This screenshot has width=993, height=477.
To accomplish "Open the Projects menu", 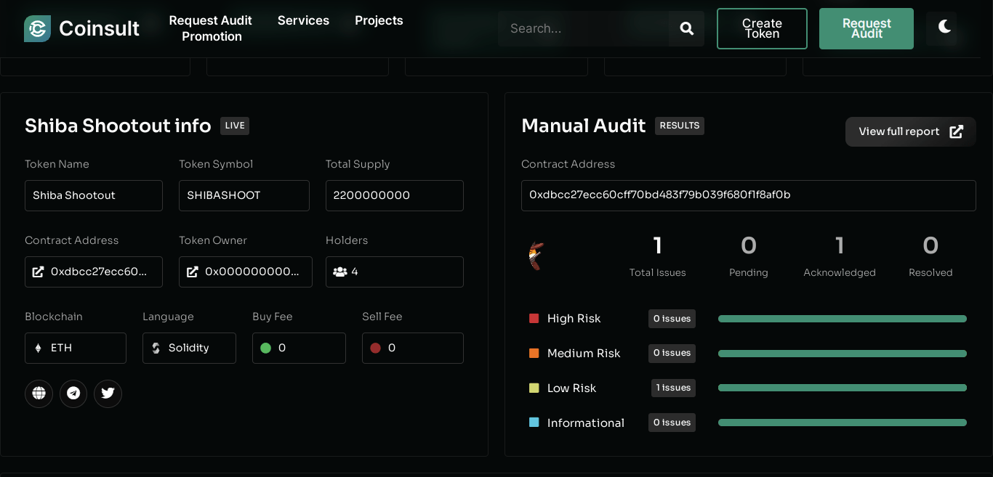I will [379, 20].
